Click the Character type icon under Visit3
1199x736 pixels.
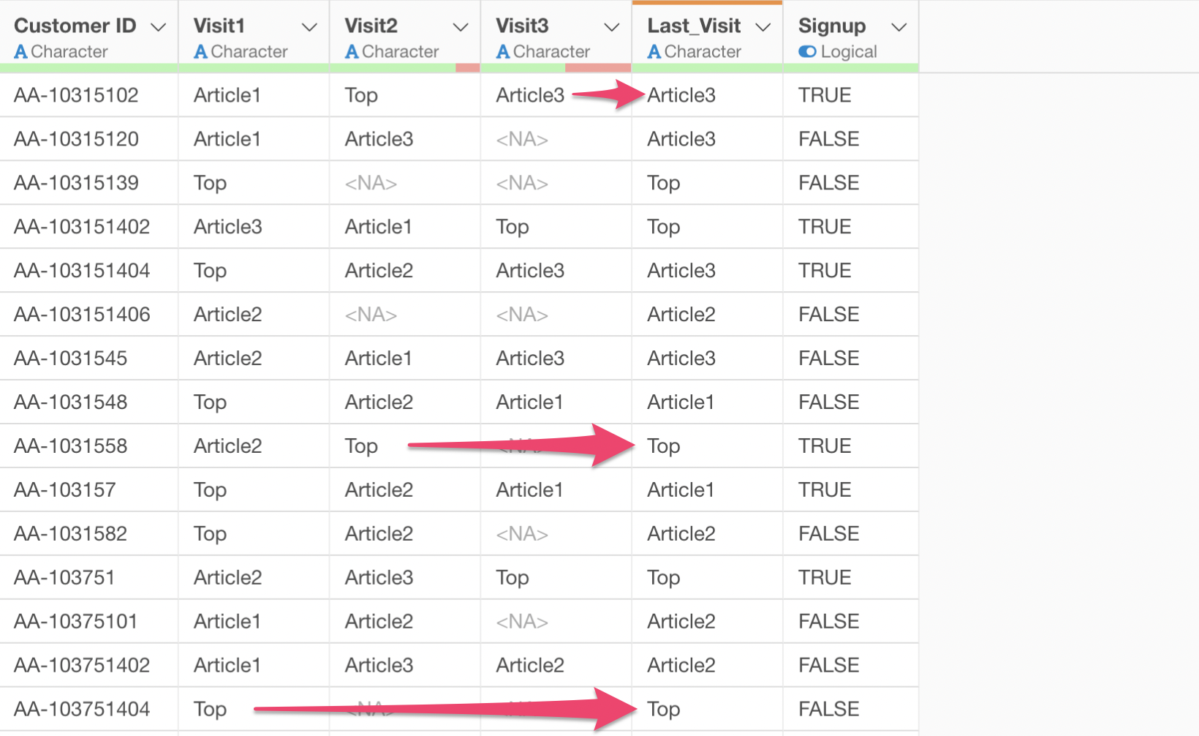tap(503, 52)
